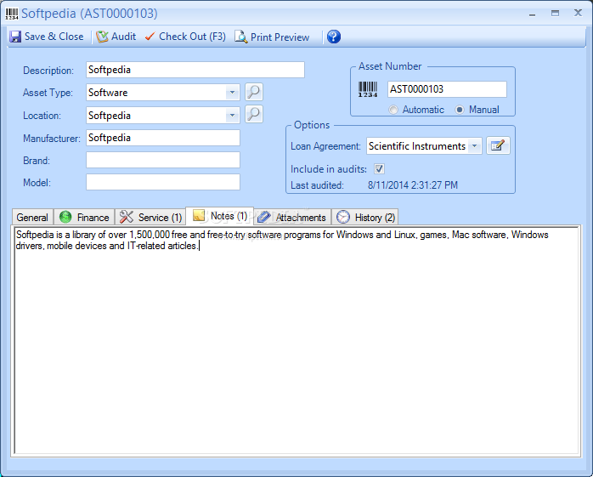This screenshot has width=593, height=477.
Task: Click the Print Preview magnifier page icon
Action: tap(241, 37)
